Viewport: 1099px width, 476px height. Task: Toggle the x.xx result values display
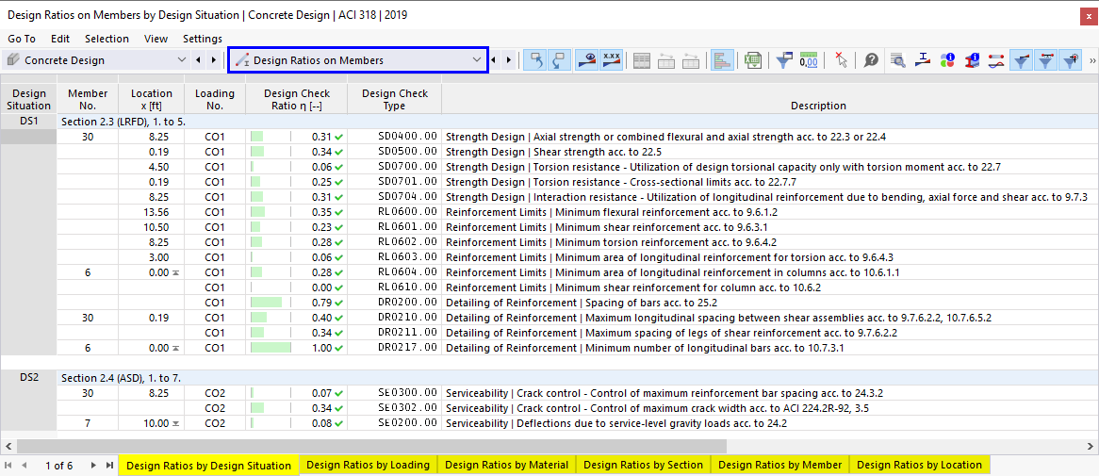coord(611,60)
